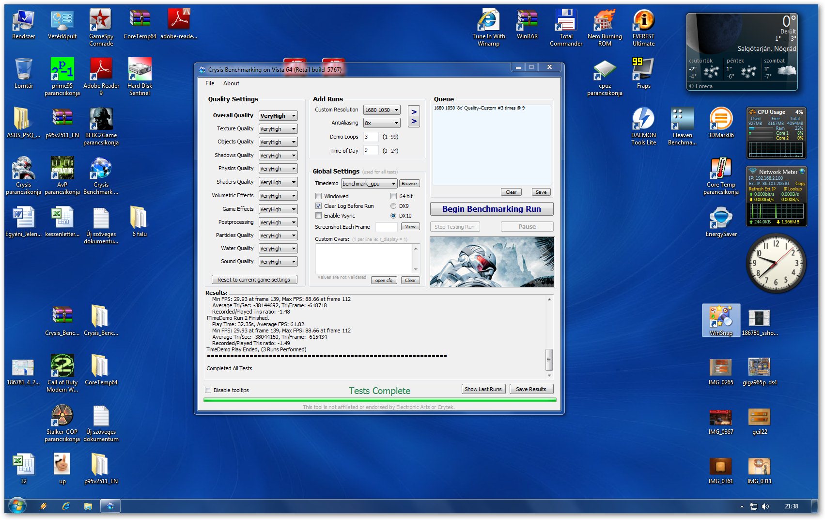825x520 pixels.
Task: Open Stalker-COP shortcut icon
Action: tap(62, 423)
